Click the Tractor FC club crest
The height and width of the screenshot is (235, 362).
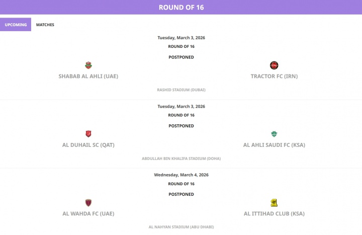274,65
